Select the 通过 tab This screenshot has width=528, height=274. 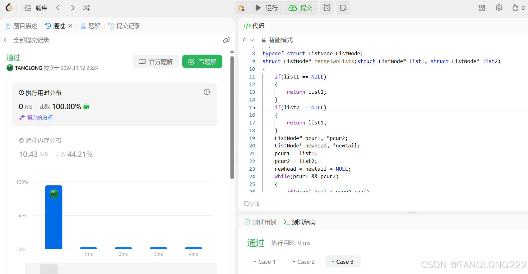point(55,26)
